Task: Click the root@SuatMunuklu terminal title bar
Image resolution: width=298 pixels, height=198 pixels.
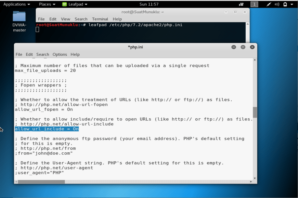Action: click(143, 12)
